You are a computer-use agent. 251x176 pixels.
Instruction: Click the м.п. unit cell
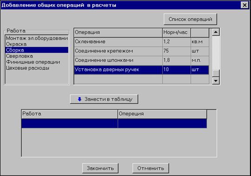click(x=200, y=60)
